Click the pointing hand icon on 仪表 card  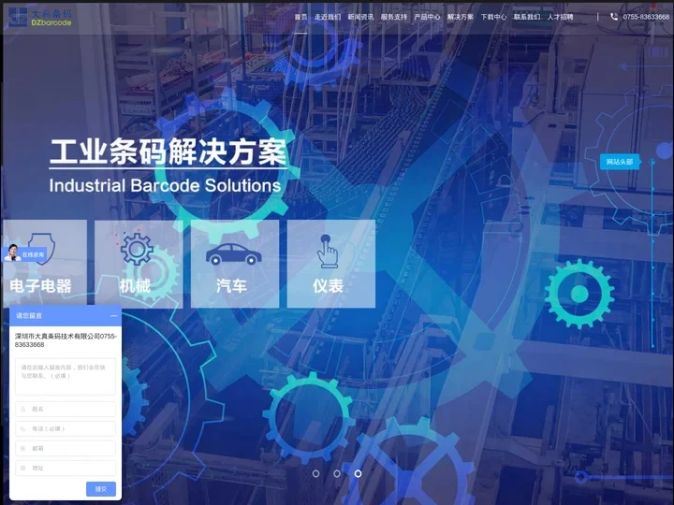(x=328, y=252)
